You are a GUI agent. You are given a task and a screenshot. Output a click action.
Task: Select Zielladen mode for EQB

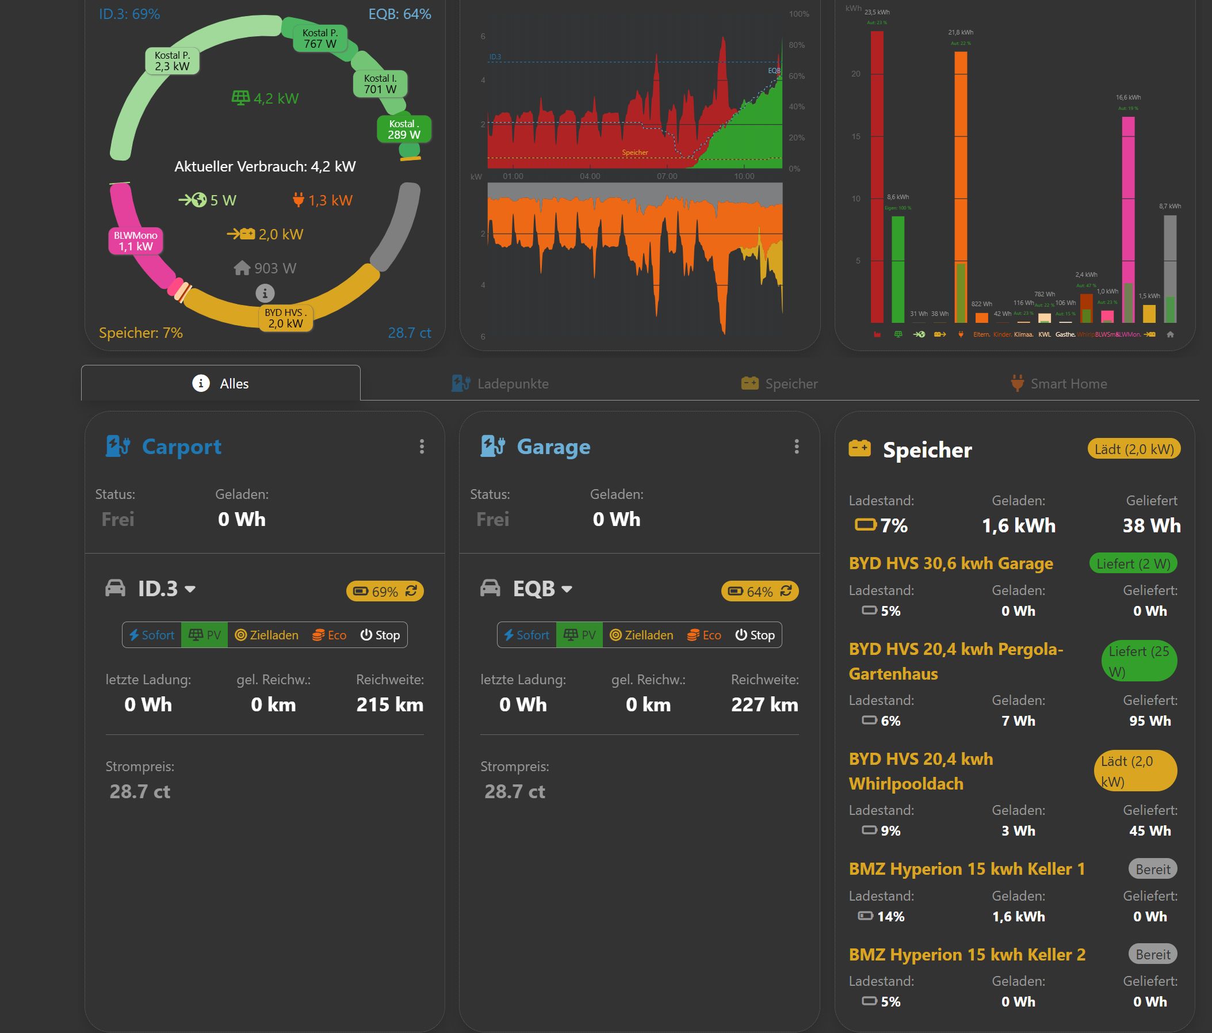[x=641, y=635]
